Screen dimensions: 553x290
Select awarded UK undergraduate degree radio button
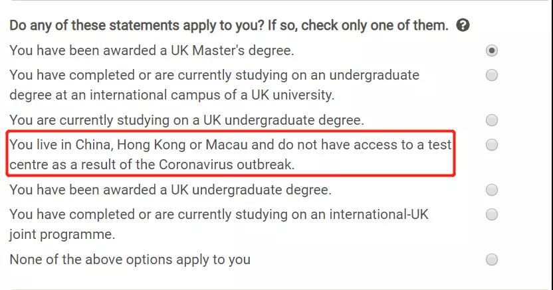click(x=492, y=190)
